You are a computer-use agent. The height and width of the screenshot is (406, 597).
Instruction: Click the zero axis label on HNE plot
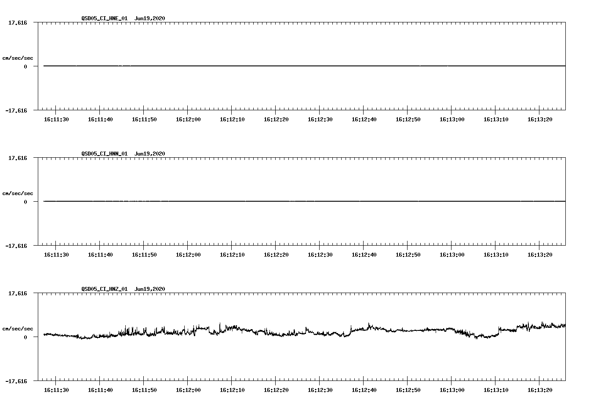click(x=25, y=66)
